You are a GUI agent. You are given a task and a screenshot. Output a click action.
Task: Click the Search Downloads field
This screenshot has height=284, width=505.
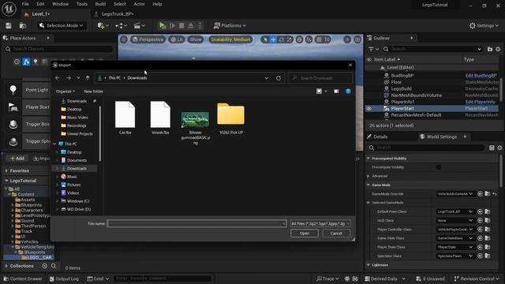[320, 78]
